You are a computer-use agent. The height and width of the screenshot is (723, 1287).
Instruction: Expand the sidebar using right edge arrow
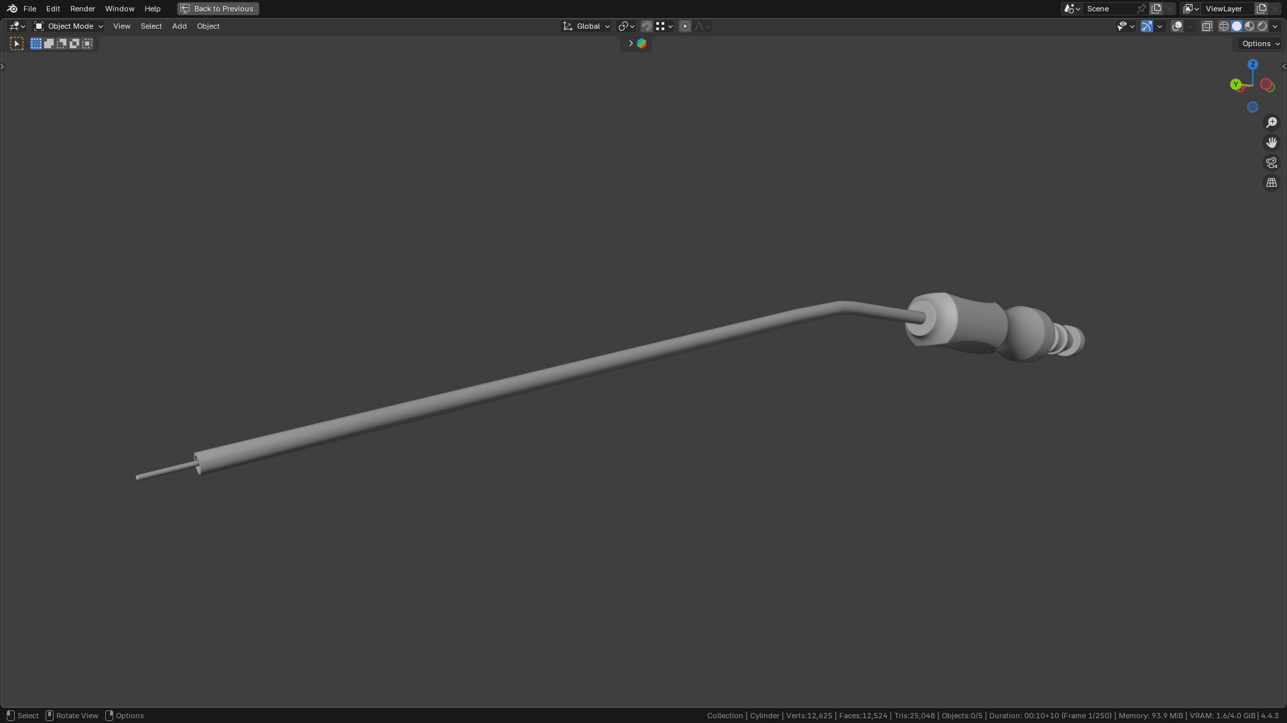pos(1284,66)
